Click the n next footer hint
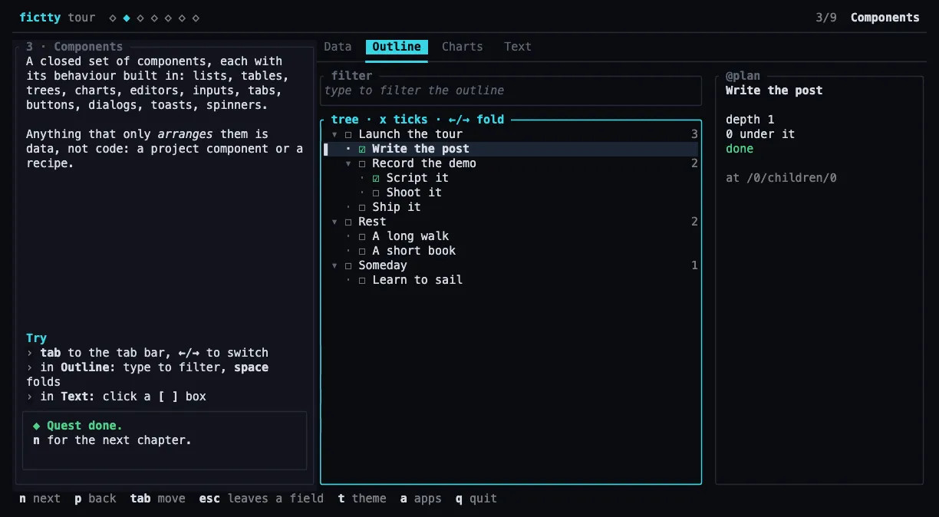 point(40,499)
